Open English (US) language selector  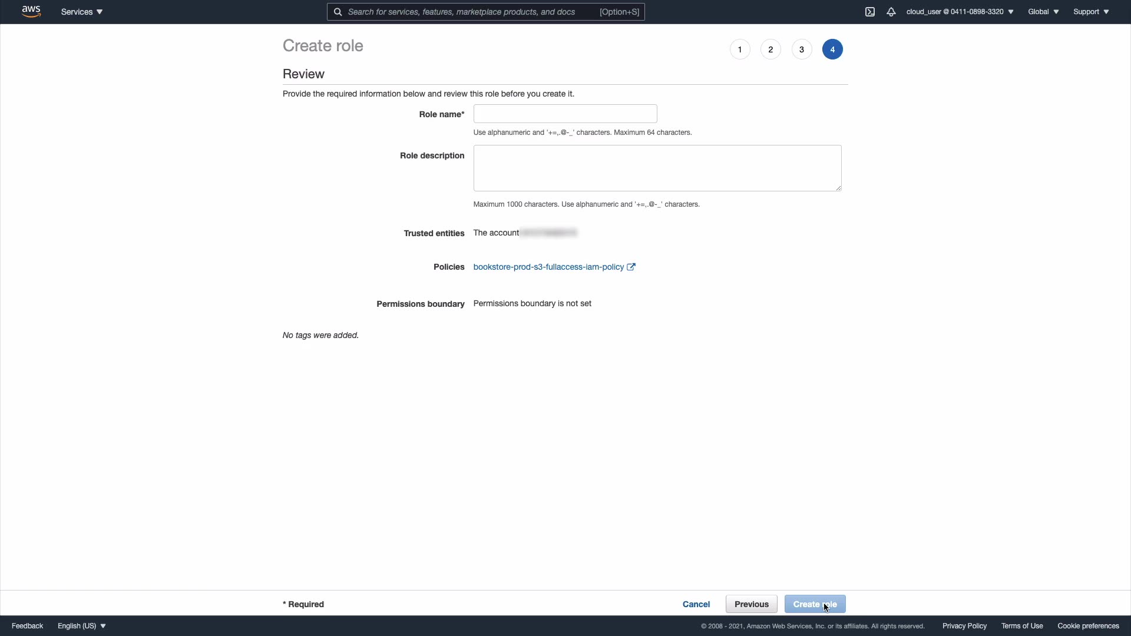coord(82,626)
